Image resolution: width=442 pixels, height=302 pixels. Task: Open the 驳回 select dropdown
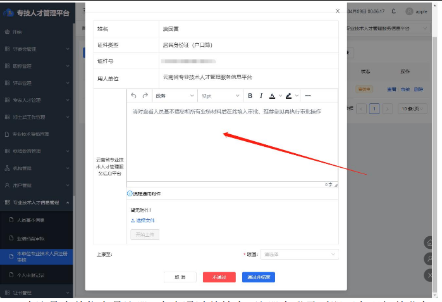pyautogui.click(x=299, y=255)
